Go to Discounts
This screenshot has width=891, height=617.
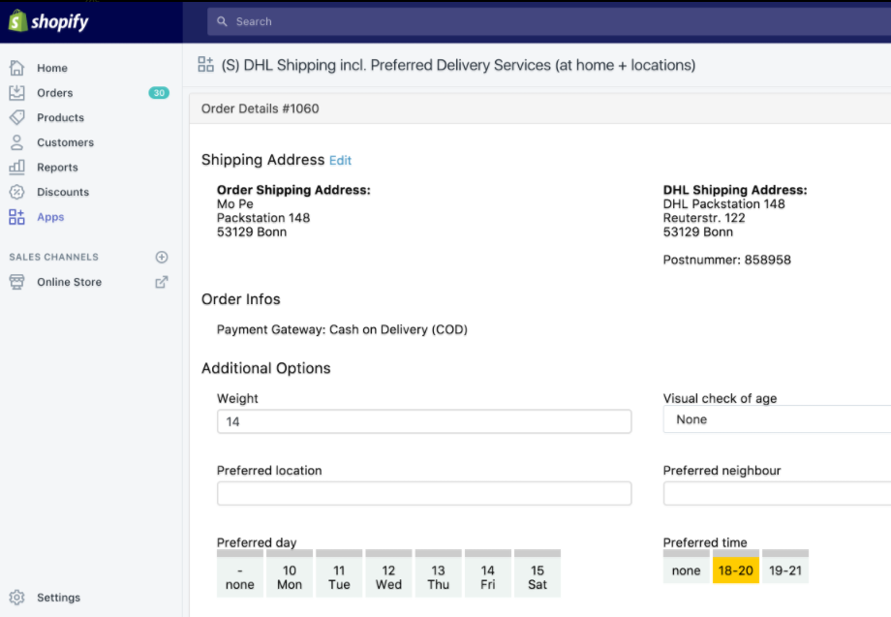(x=63, y=192)
